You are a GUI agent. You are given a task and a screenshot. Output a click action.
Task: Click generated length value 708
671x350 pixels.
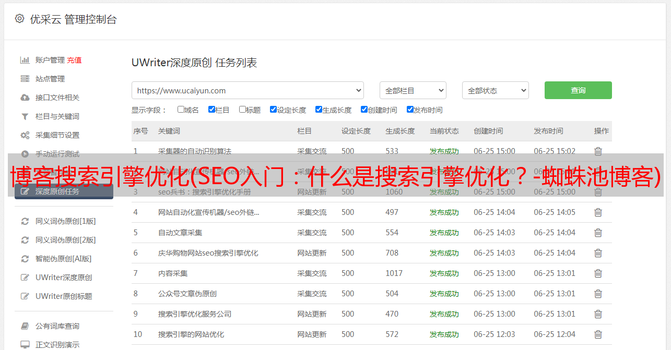pos(392,253)
